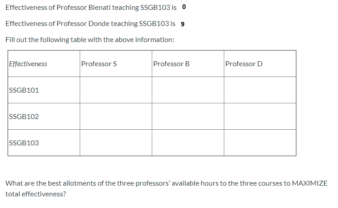The height and width of the screenshot is (208, 338).
Task: Click the SSGB102 cell under Professor D
Action: (260, 116)
